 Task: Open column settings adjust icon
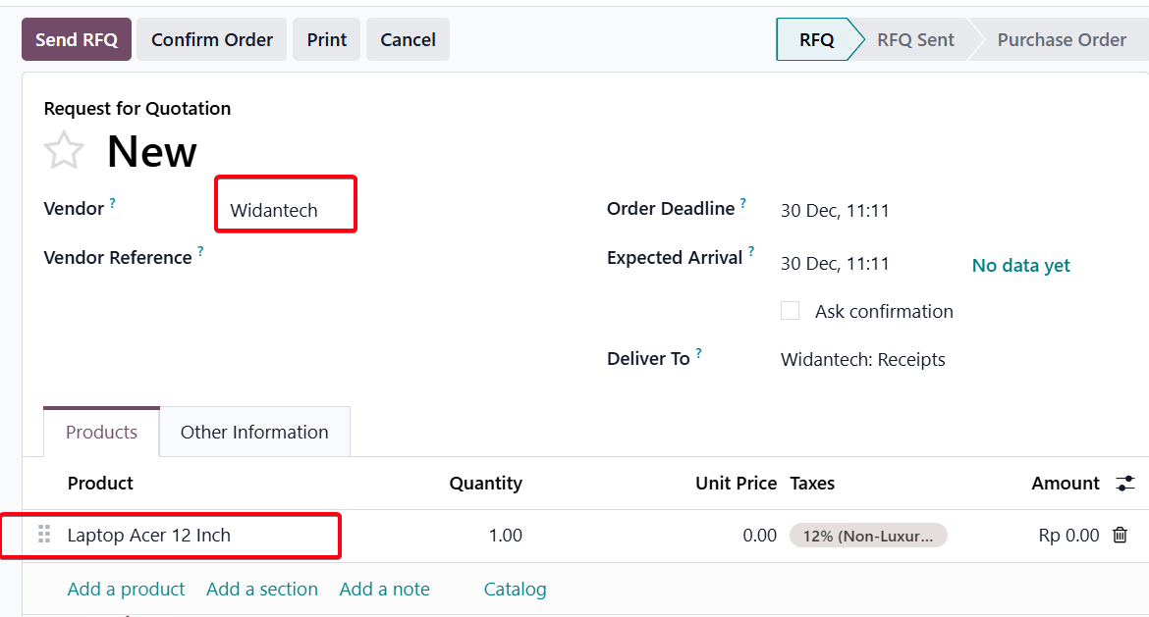click(x=1125, y=484)
